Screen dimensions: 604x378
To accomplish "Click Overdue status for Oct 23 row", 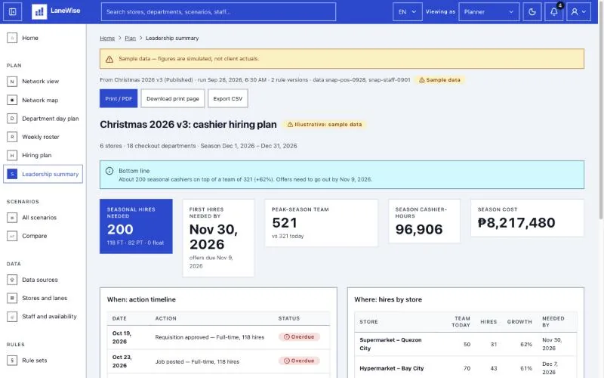I will coord(299,361).
